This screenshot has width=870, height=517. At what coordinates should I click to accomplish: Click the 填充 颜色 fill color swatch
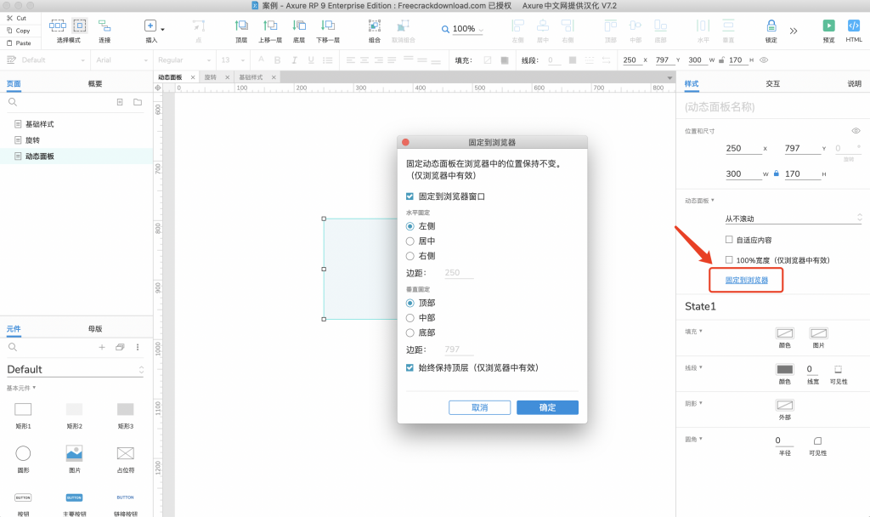pos(784,333)
